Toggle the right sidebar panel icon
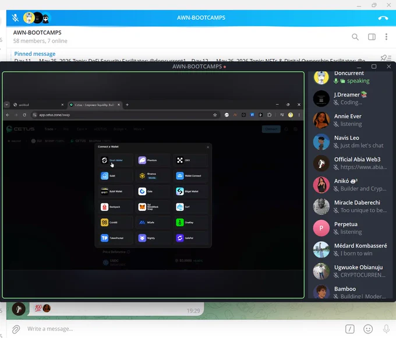396x338 pixels. (x=372, y=37)
